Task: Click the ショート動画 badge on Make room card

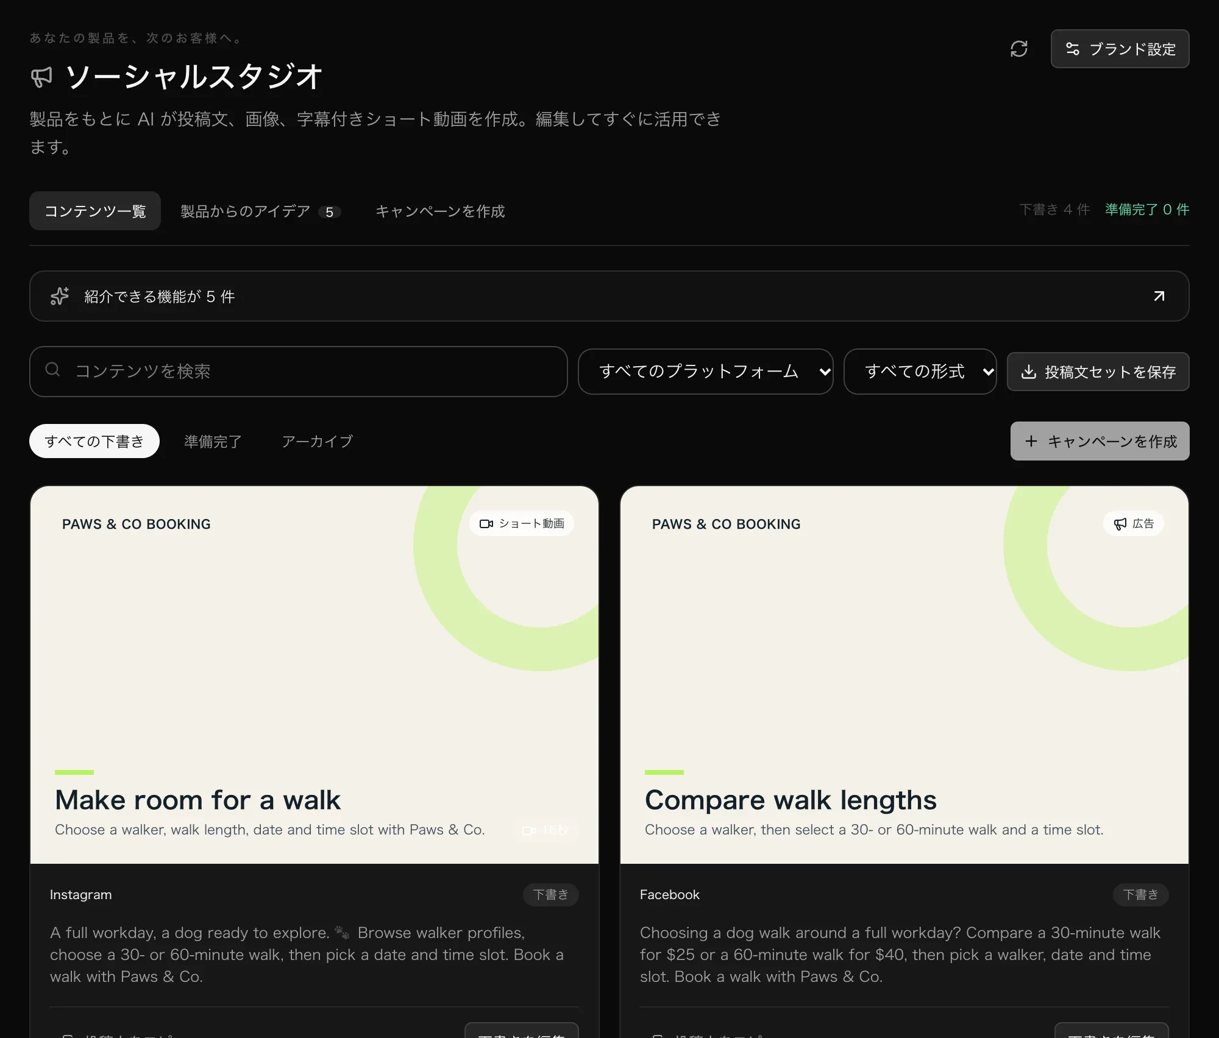Action: (522, 523)
